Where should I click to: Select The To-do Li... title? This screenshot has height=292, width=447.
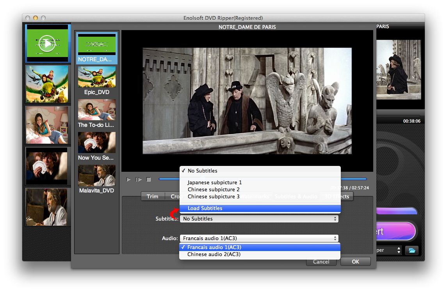tap(97, 114)
